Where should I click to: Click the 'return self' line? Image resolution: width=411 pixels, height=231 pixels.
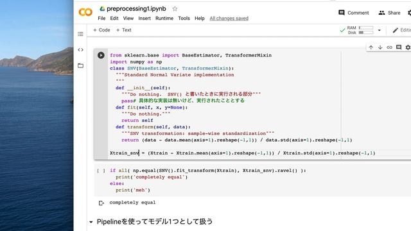[x=137, y=121]
